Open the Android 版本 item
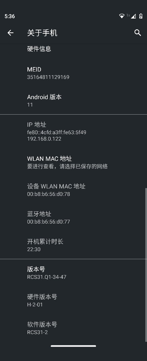 pos(73,100)
